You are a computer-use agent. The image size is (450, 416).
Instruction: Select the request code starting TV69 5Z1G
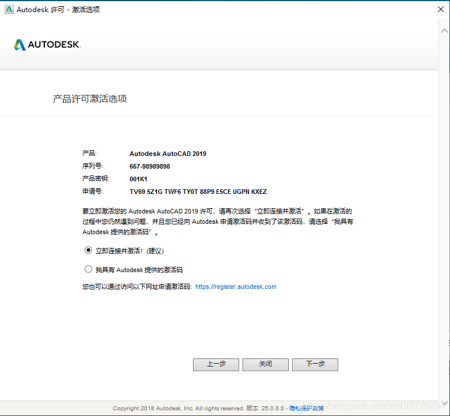coord(198,192)
